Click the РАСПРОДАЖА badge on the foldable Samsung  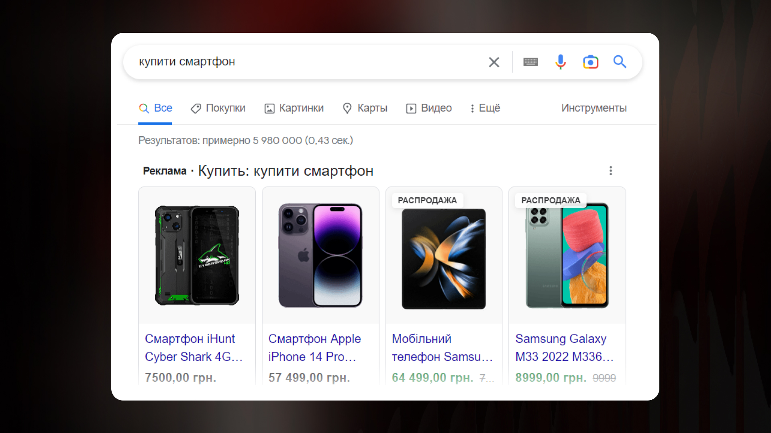[427, 200]
